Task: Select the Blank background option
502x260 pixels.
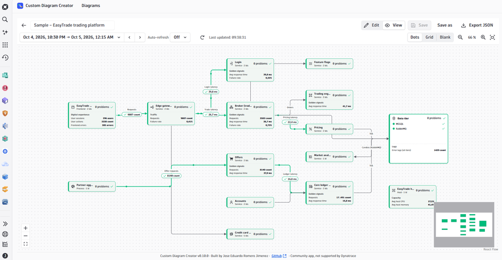Action: 445,37
